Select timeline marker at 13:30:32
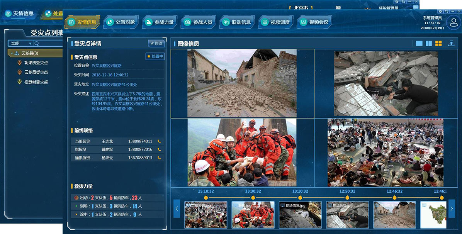This screenshot has height=234, width=462. coord(253,197)
